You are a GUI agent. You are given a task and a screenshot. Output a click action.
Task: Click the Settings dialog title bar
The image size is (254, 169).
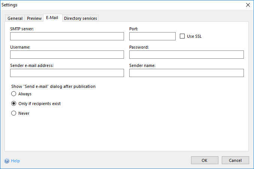coord(112,5)
